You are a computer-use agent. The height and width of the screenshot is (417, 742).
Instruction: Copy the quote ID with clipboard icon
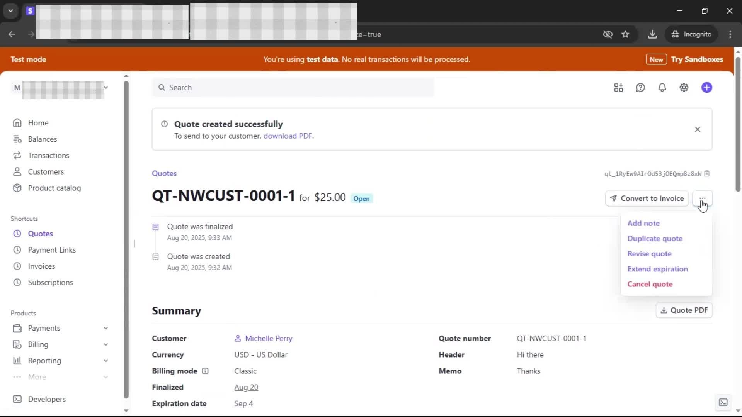707,174
